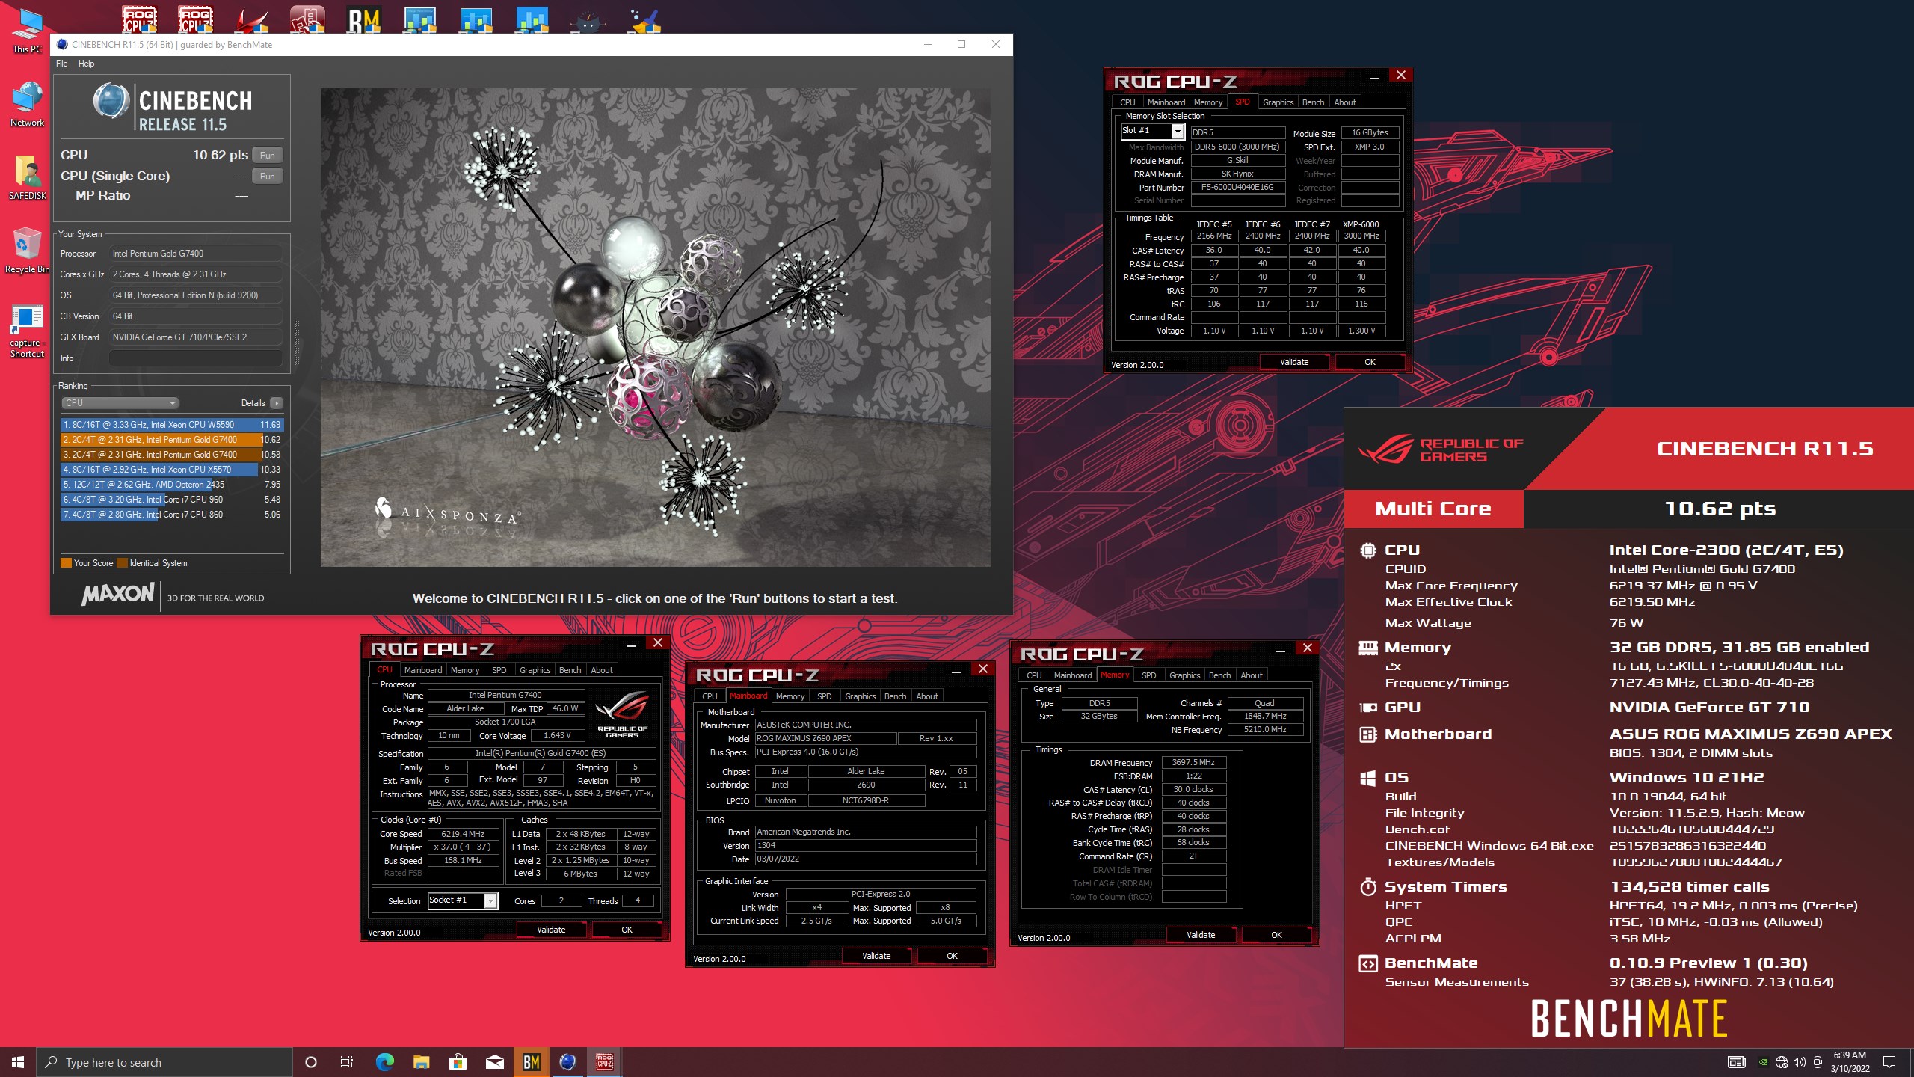Switch to Cinebench on the taskbar
Screen dimensions: 1914x1077
click(x=567, y=1062)
